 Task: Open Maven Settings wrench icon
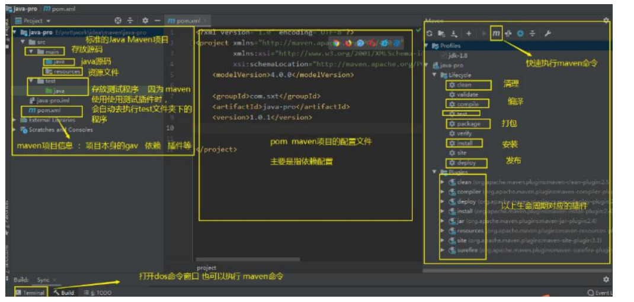tap(547, 34)
